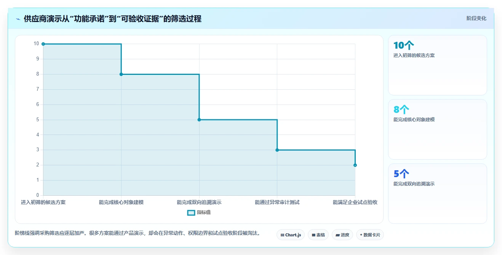The height and width of the screenshot is (255, 502).
Task: Click the 阶段变化 label in header
Action: click(x=476, y=18)
